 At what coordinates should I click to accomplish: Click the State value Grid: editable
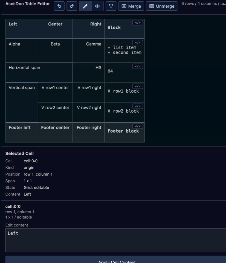pyautogui.click(x=36, y=187)
